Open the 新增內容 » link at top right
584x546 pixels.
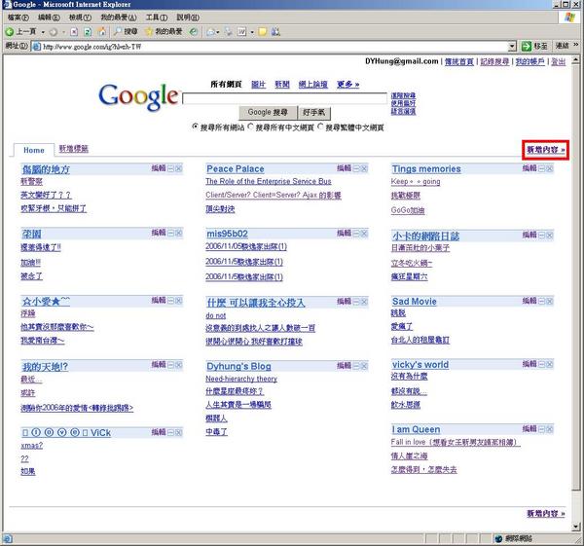pos(546,150)
